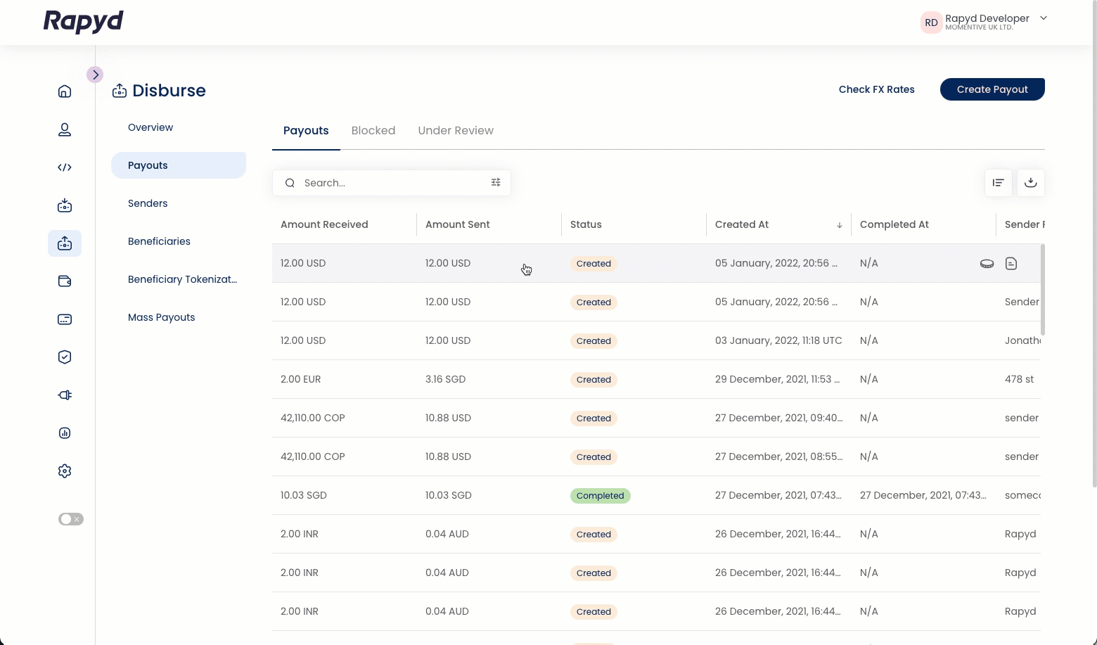Click Created badge in 2.00 EUR row
The height and width of the screenshot is (645, 1097).
594,380
